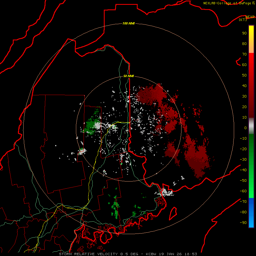This screenshot has width=256, height=256.
Task: Select the -40 value on velocity scale
Action: (x=243, y=170)
